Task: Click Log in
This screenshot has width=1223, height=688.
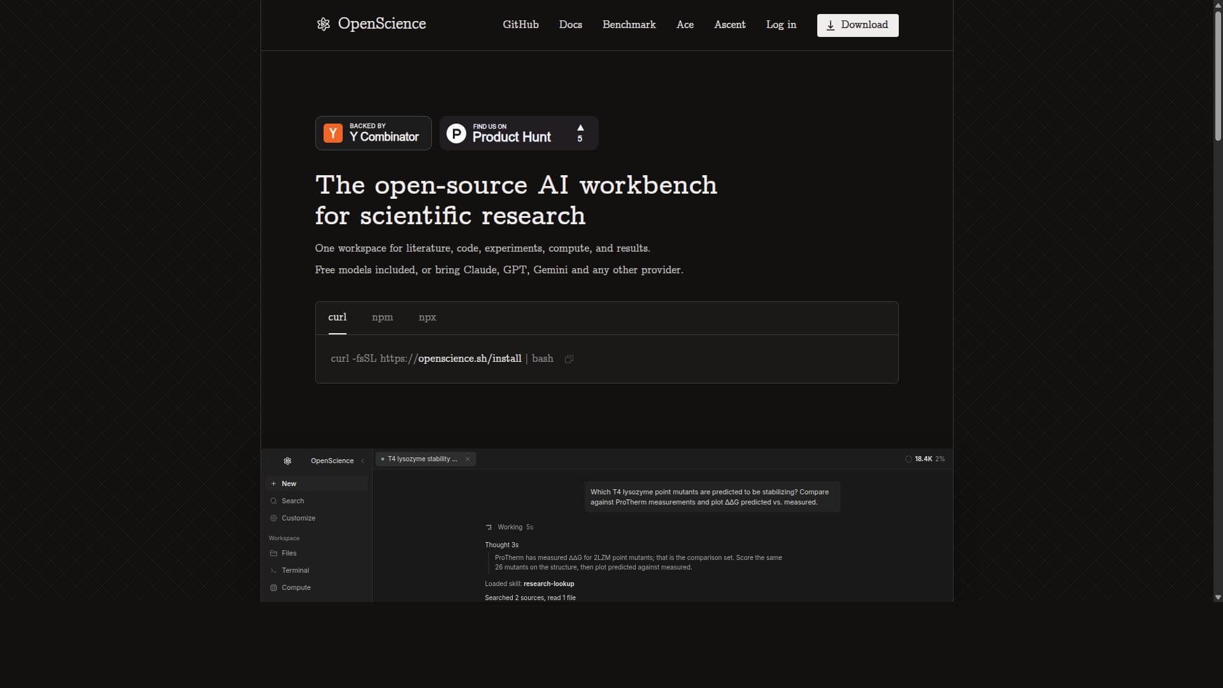Action: coord(781,25)
